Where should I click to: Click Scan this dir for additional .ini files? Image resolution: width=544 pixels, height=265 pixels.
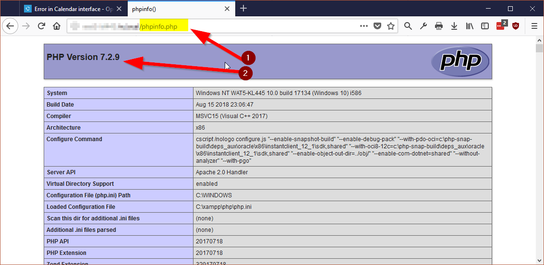pos(93,218)
